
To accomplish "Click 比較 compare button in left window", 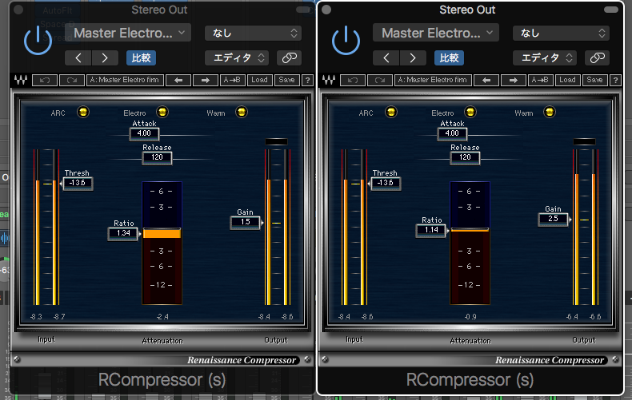I will [x=141, y=58].
